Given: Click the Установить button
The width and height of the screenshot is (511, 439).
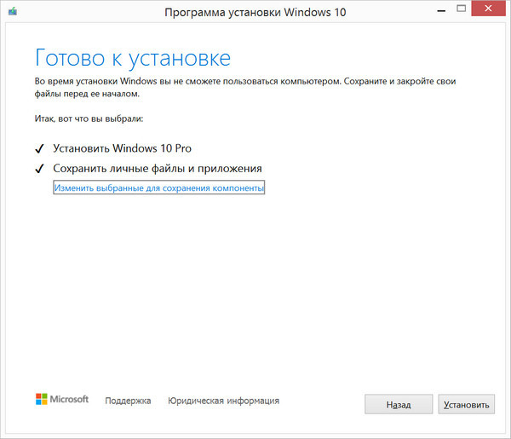Looking at the screenshot, I should (x=466, y=404).
